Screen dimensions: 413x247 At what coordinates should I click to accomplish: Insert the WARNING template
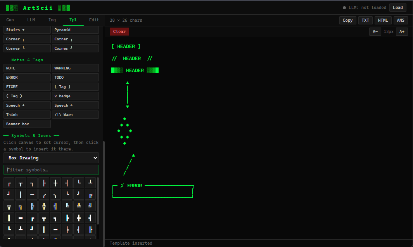pos(75,68)
